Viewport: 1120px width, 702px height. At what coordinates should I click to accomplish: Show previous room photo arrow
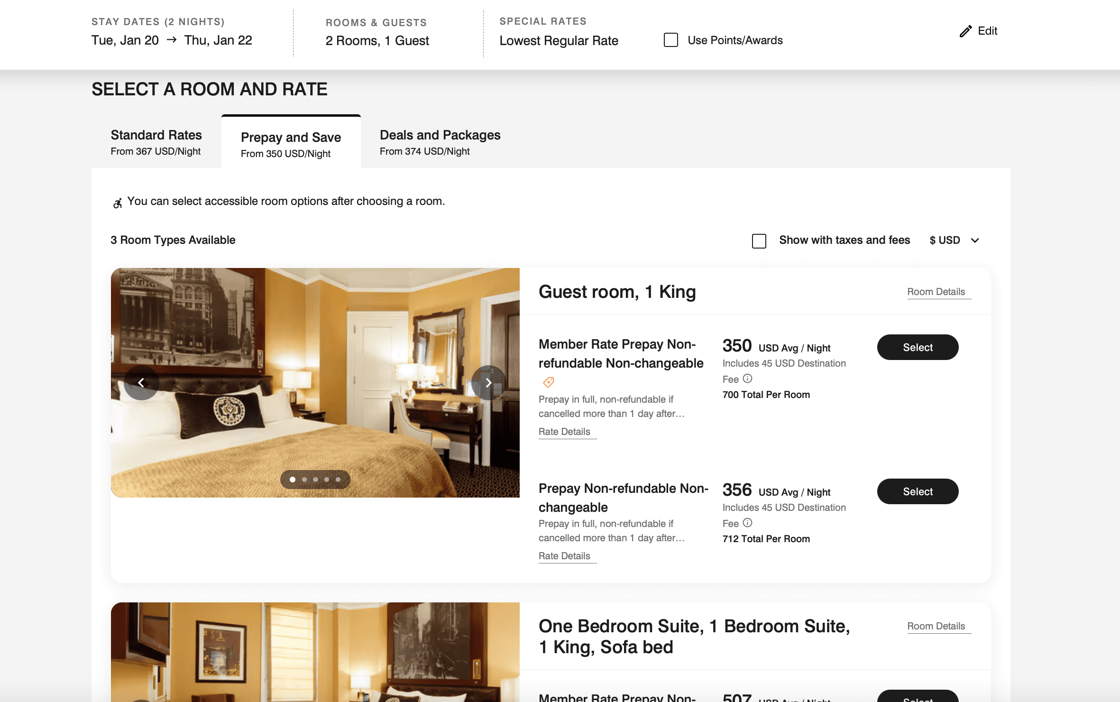pos(141,383)
